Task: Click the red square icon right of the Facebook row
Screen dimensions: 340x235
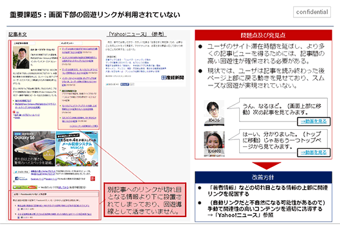Action: tap(93, 178)
